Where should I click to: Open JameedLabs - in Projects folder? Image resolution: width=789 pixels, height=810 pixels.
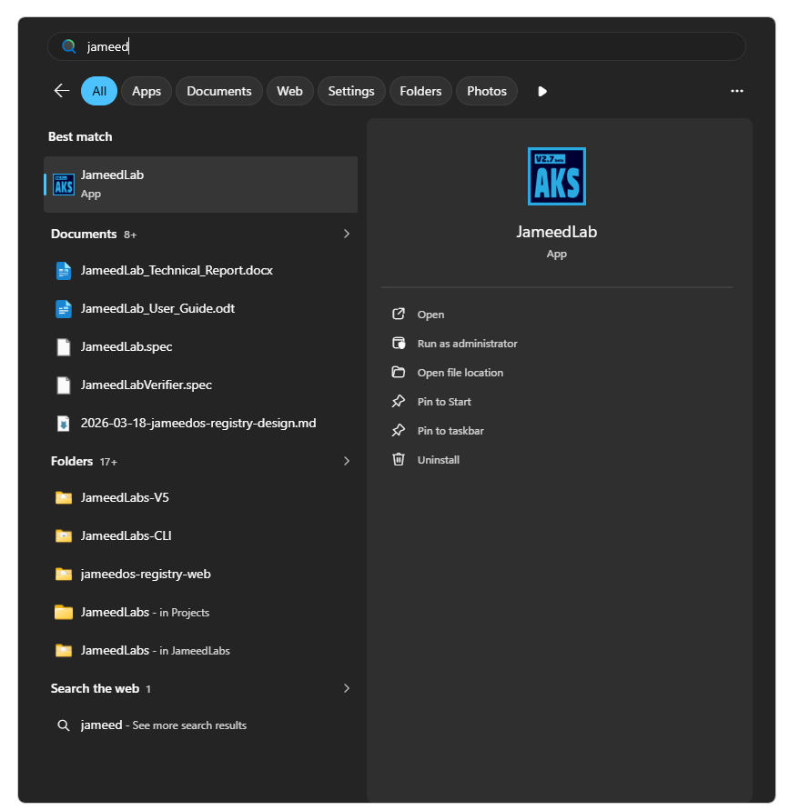click(200, 612)
